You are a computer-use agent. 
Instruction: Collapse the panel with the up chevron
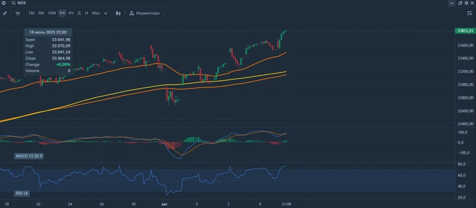(x=452, y=3)
